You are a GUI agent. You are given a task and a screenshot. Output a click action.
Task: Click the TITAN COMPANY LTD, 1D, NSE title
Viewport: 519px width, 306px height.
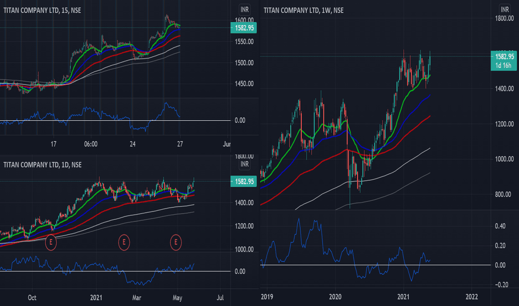pyautogui.click(x=42, y=165)
